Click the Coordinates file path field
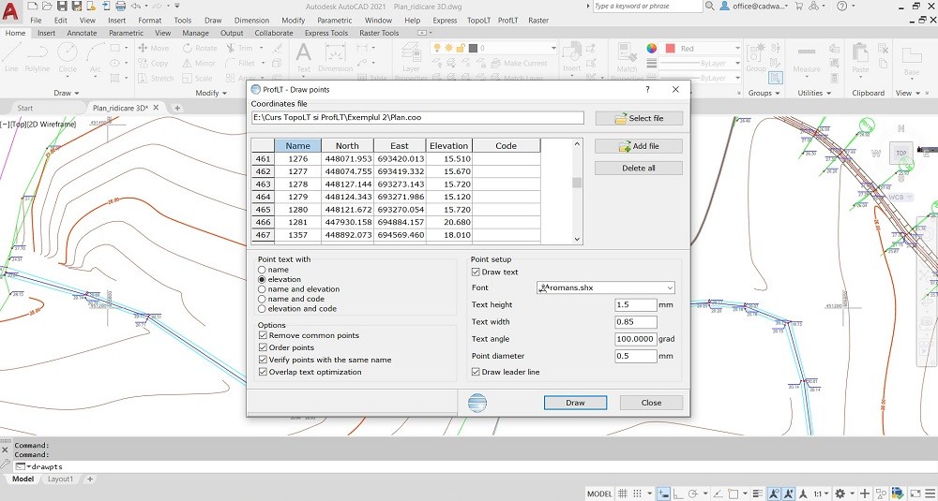 tap(417, 118)
